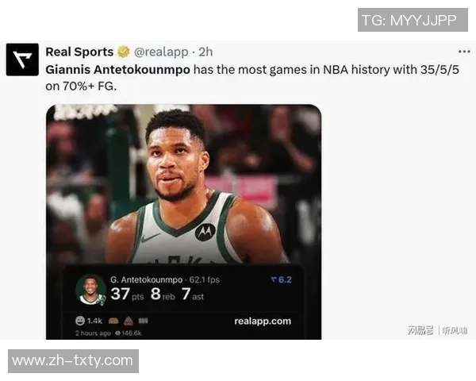Select the pink triangle reaction emoji
The width and height of the screenshot is (476, 381).
pos(129,321)
